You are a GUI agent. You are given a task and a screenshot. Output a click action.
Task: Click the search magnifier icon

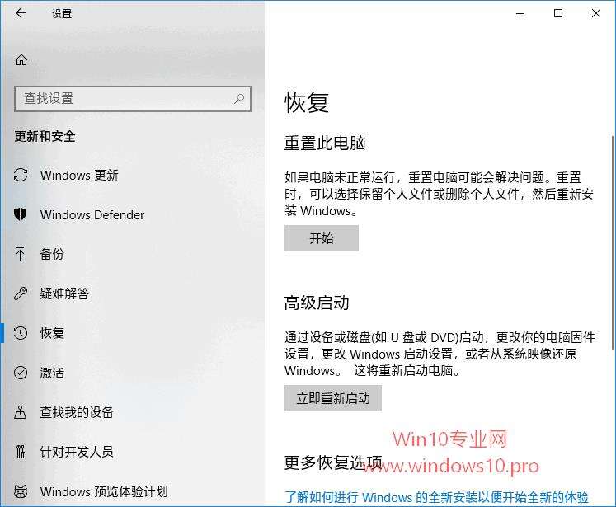pyautogui.click(x=239, y=99)
